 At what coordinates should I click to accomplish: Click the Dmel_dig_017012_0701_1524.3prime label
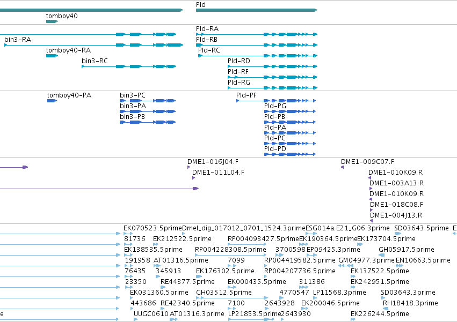point(244,228)
